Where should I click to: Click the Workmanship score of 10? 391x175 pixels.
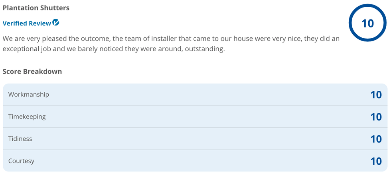(x=376, y=95)
